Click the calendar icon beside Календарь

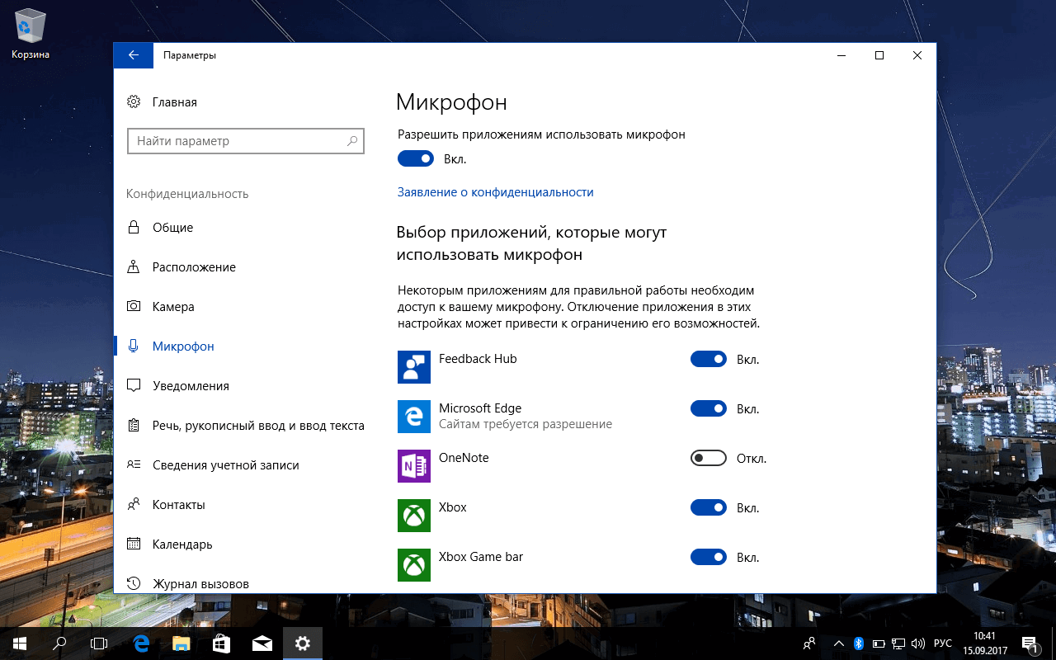[134, 544]
